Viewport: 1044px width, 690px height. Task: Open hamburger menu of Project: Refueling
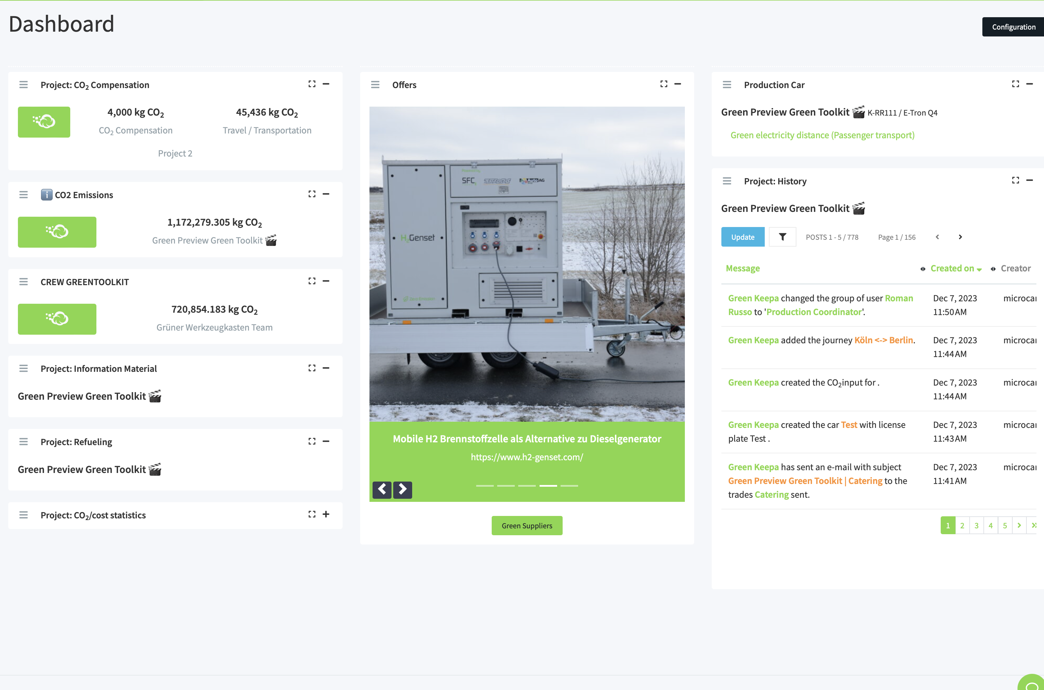pyautogui.click(x=24, y=441)
